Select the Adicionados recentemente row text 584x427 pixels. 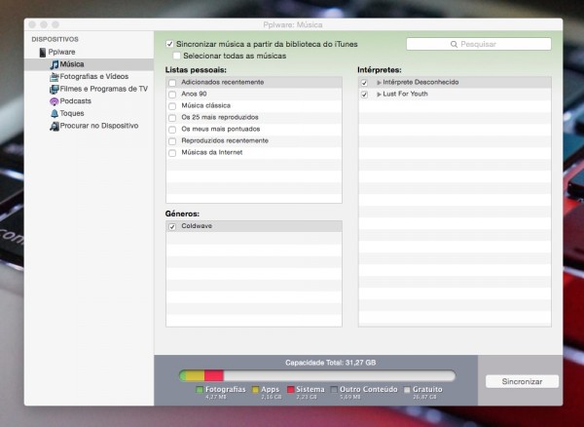coord(222,83)
